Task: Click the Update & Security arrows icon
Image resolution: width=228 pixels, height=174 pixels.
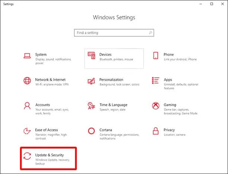Action: click(27, 156)
